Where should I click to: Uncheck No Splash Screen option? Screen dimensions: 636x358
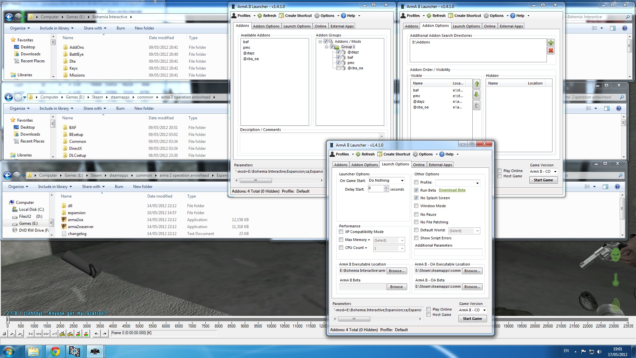416,198
